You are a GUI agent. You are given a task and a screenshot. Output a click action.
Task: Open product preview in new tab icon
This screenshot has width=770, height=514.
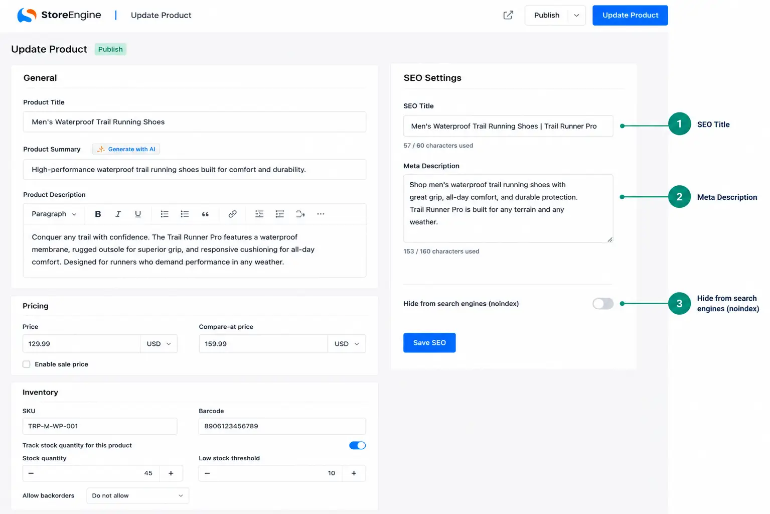[508, 15]
